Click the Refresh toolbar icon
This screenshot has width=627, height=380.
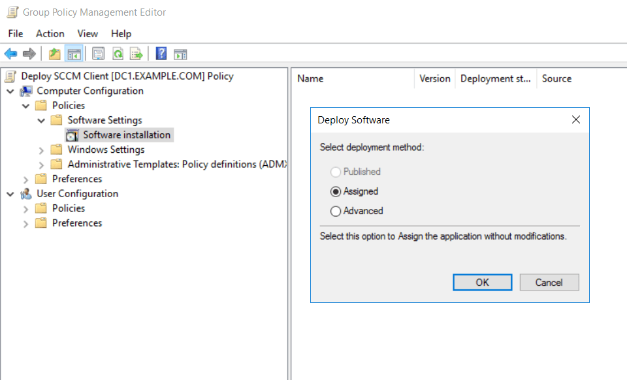coord(118,54)
